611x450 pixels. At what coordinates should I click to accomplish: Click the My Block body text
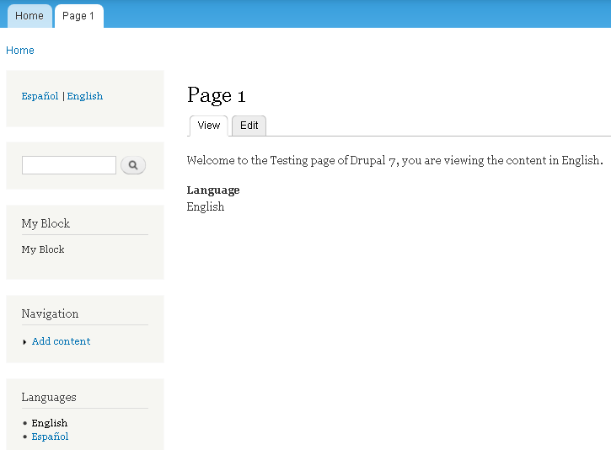(43, 249)
